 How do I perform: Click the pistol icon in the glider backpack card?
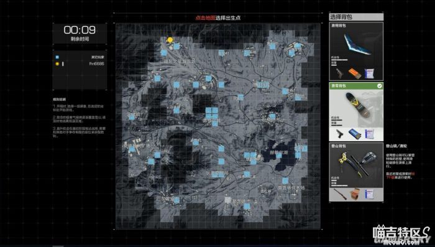[x=339, y=73]
